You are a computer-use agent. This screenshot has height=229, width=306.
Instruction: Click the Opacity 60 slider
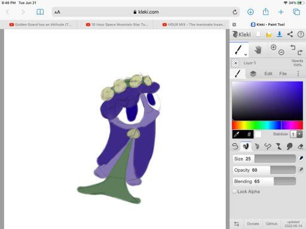264,170
